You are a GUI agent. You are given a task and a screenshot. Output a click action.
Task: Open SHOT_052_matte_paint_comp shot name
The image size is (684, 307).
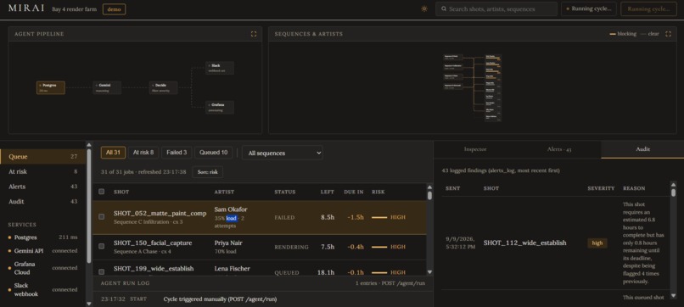pos(160,213)
